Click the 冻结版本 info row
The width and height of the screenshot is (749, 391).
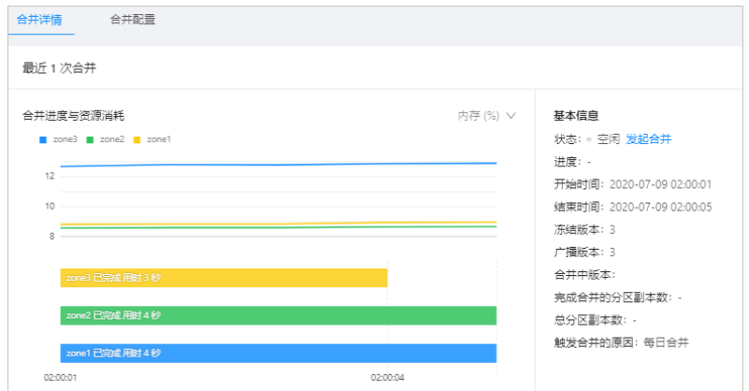tap(584, 229)
